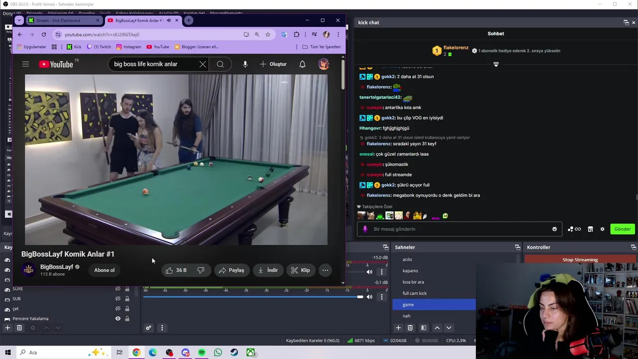Create a clip with Klip button

tap(301, 270)
